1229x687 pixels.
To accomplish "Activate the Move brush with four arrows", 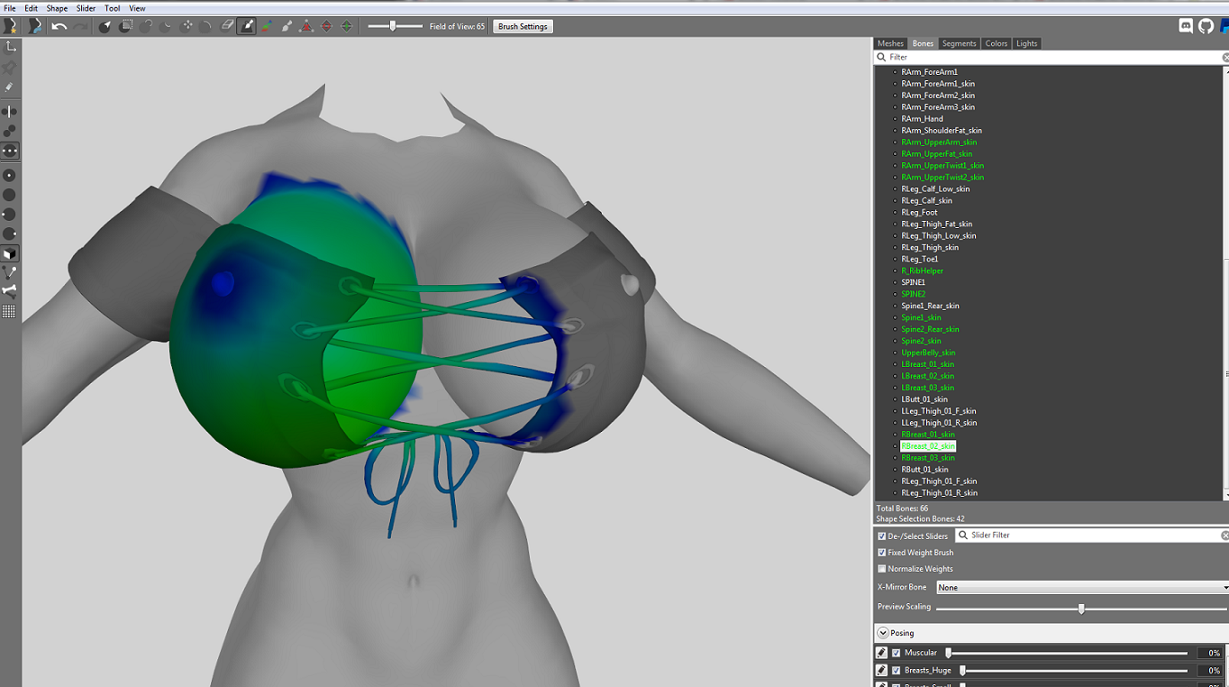I will [x=187, y=26].
